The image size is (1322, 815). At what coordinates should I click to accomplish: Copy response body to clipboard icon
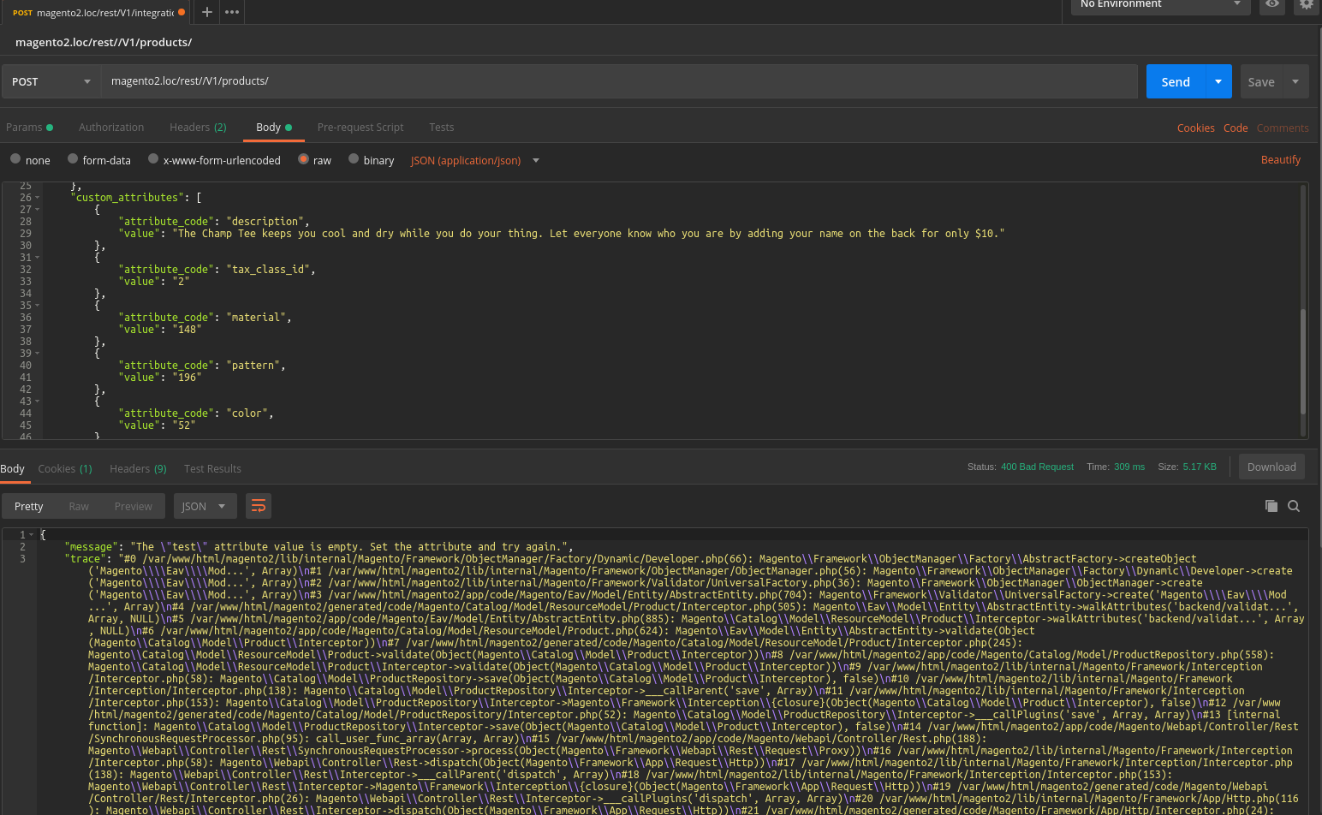coord(1271,506)
